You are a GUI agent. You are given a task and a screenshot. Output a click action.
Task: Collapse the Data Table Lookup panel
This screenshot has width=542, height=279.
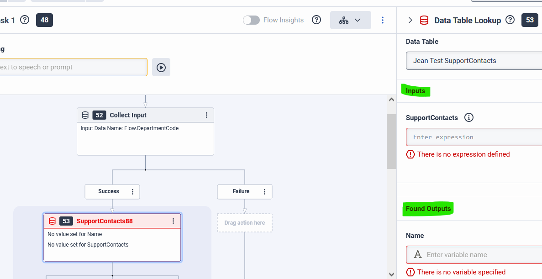[x=410, y=20]
